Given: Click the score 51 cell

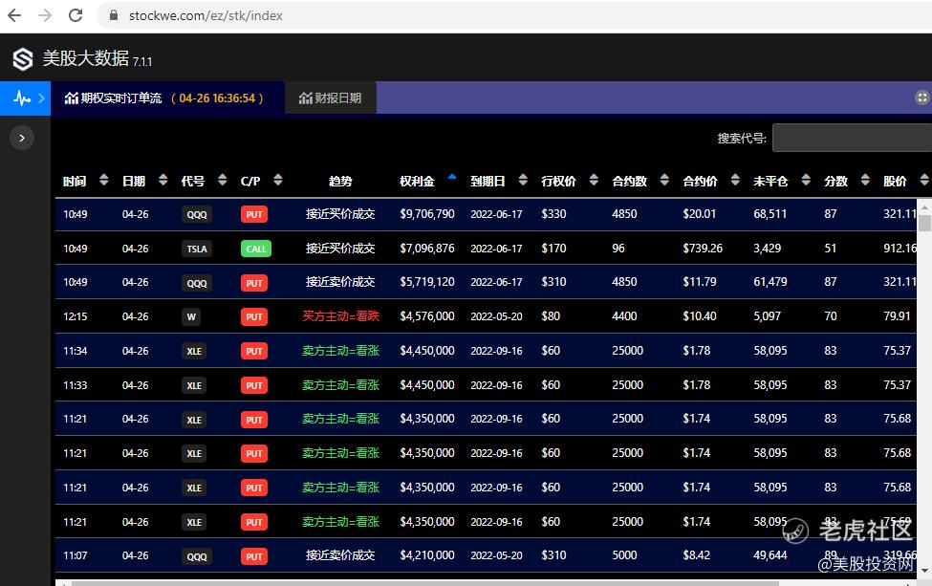Looking at the screenshot, I should click(x=831, y=249).
